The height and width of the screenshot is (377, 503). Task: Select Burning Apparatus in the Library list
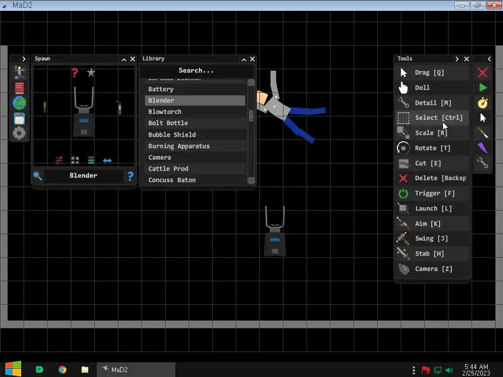pos(195,146)
